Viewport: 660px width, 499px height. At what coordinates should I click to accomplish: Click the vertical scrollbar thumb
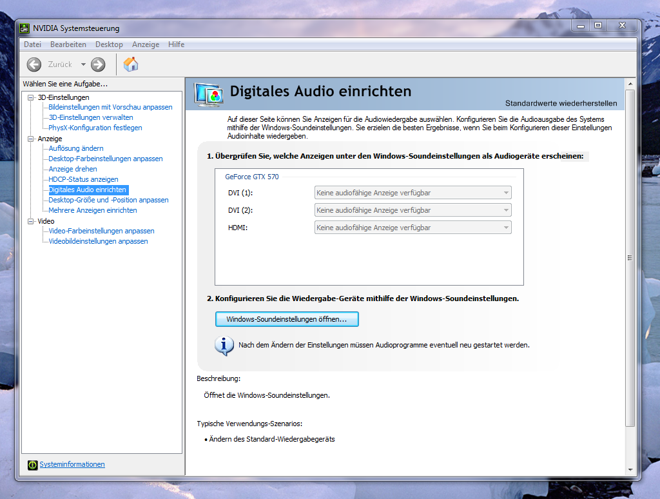(630, 258)
